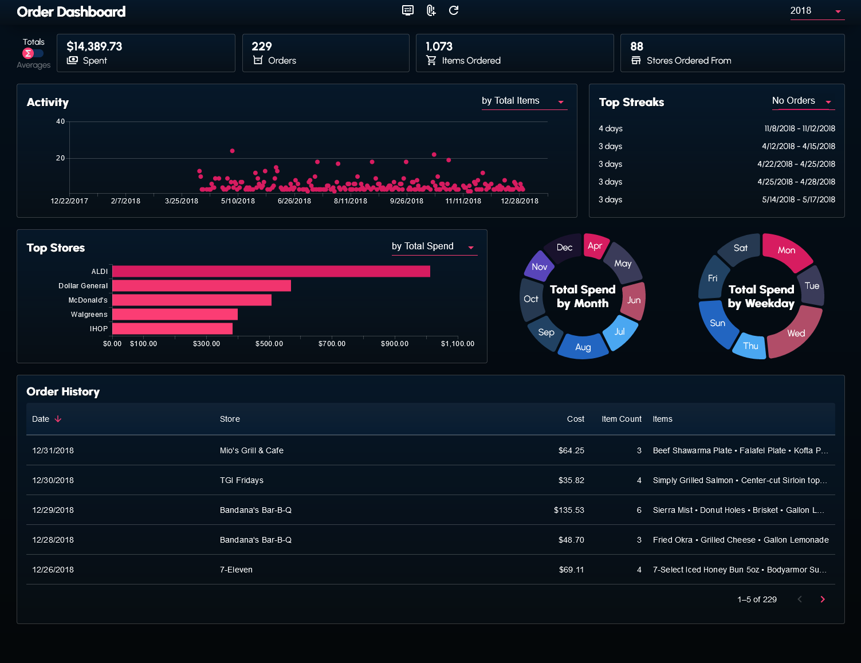Select the Bandana's Bar-B-Q $135.53 order row

[x=430, y=510]
